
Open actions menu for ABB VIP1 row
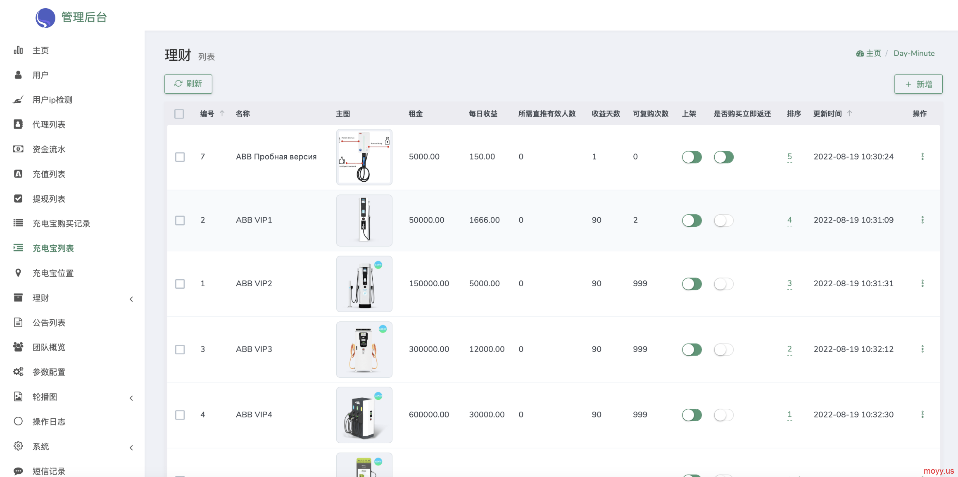(922, 220)
